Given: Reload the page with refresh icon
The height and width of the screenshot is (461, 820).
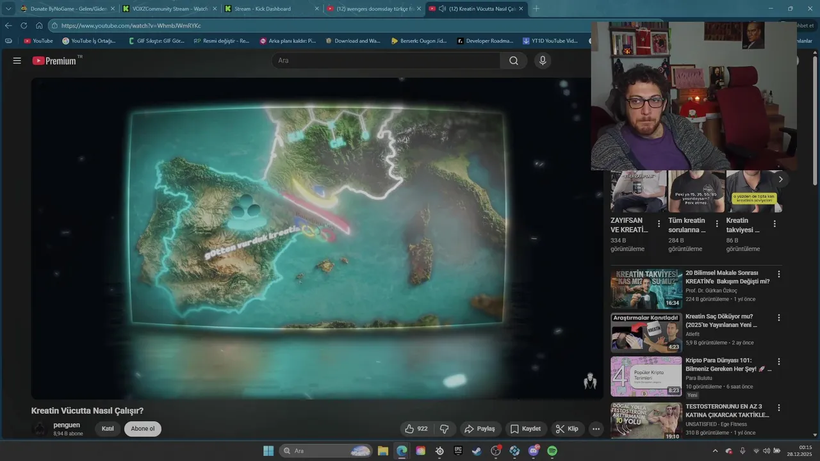Looking at the screenshot, I should pos(24,26).
